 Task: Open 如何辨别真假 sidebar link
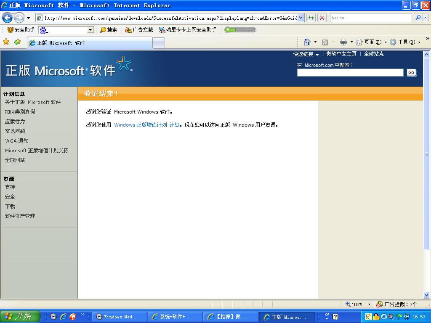(x=20, y=112)
